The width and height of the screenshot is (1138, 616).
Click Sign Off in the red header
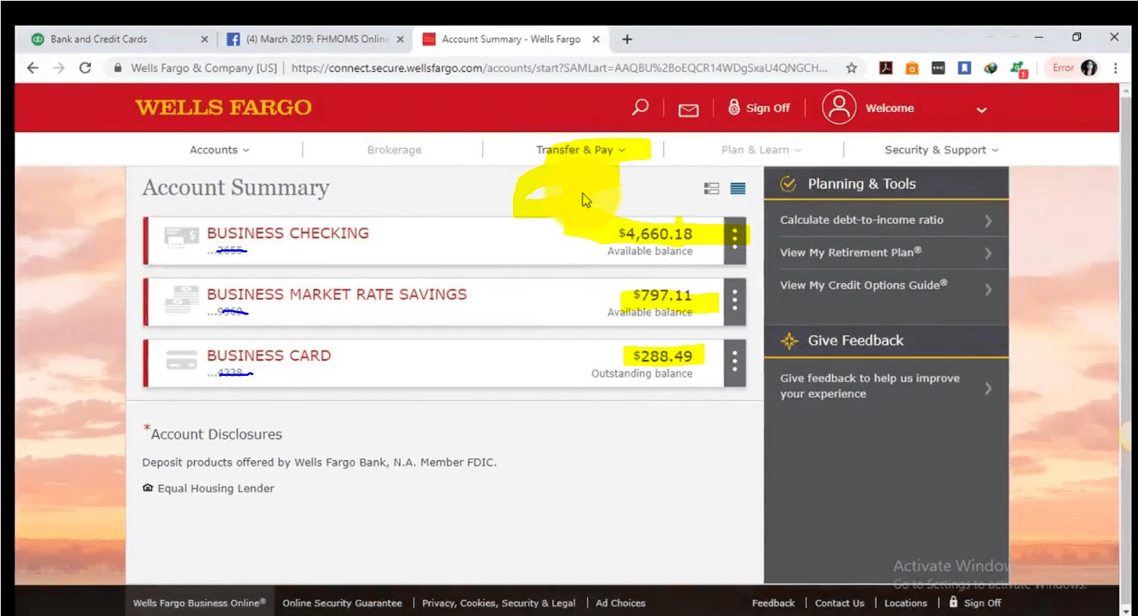759,107
